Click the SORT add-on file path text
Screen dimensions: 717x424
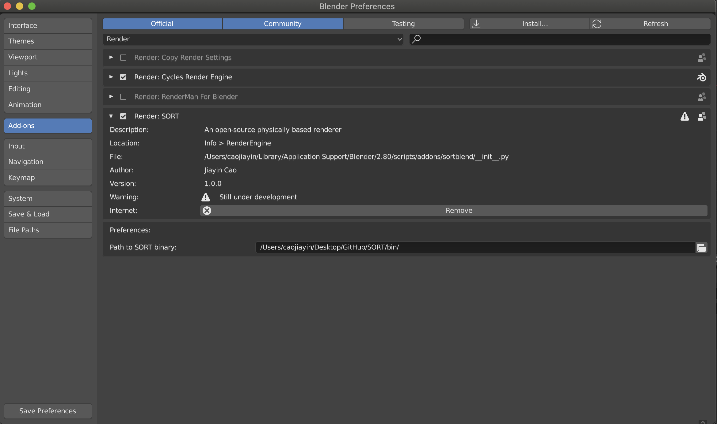(357, 157)
